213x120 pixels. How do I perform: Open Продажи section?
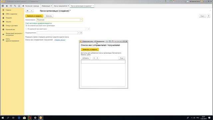[9, 18]
